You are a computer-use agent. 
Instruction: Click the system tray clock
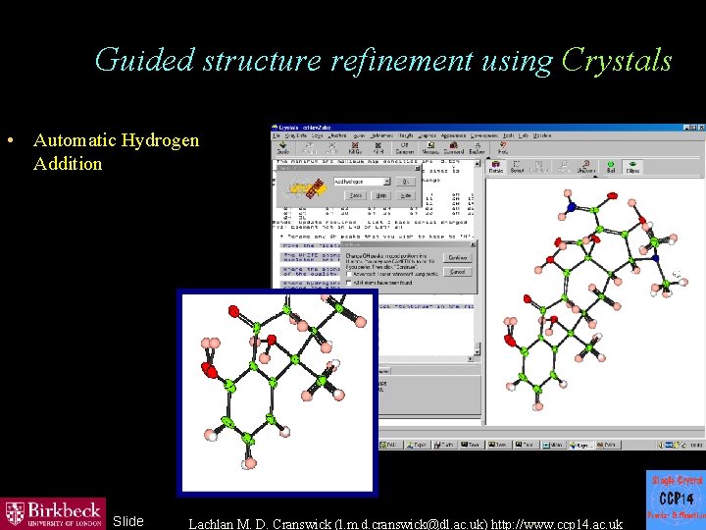(696, 445)
